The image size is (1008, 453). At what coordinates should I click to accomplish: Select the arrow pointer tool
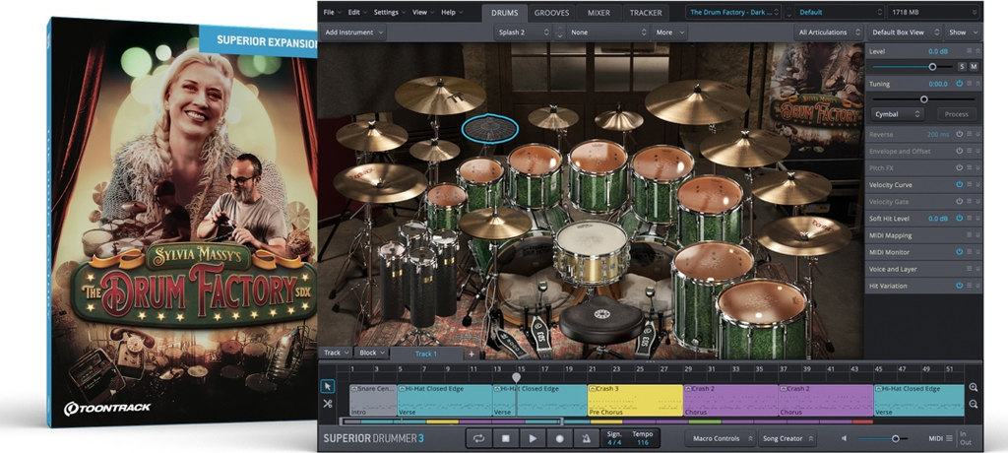coord(328,386)
